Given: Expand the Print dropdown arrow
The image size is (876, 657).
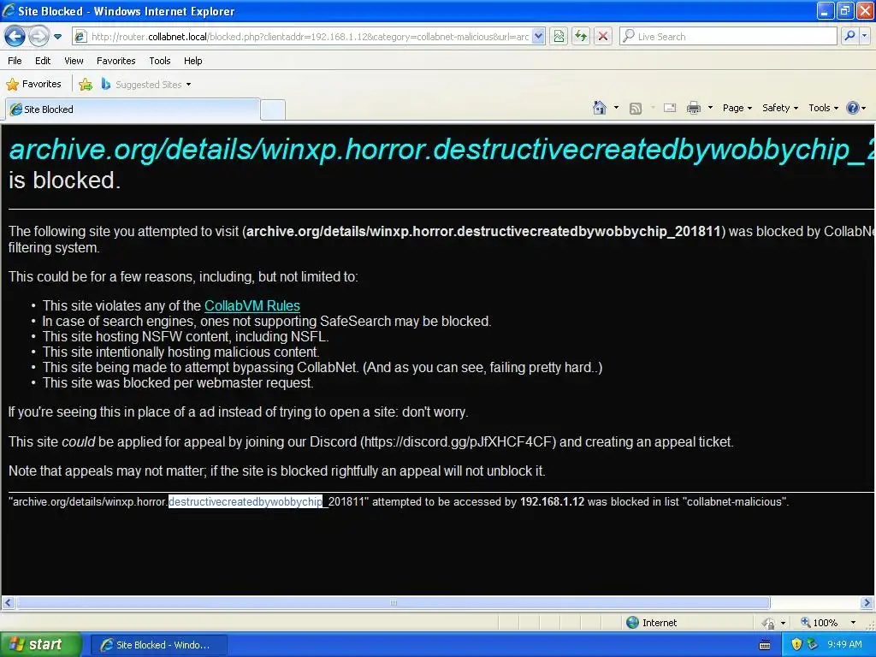Looking at the screenshot, I should [710, 108].
